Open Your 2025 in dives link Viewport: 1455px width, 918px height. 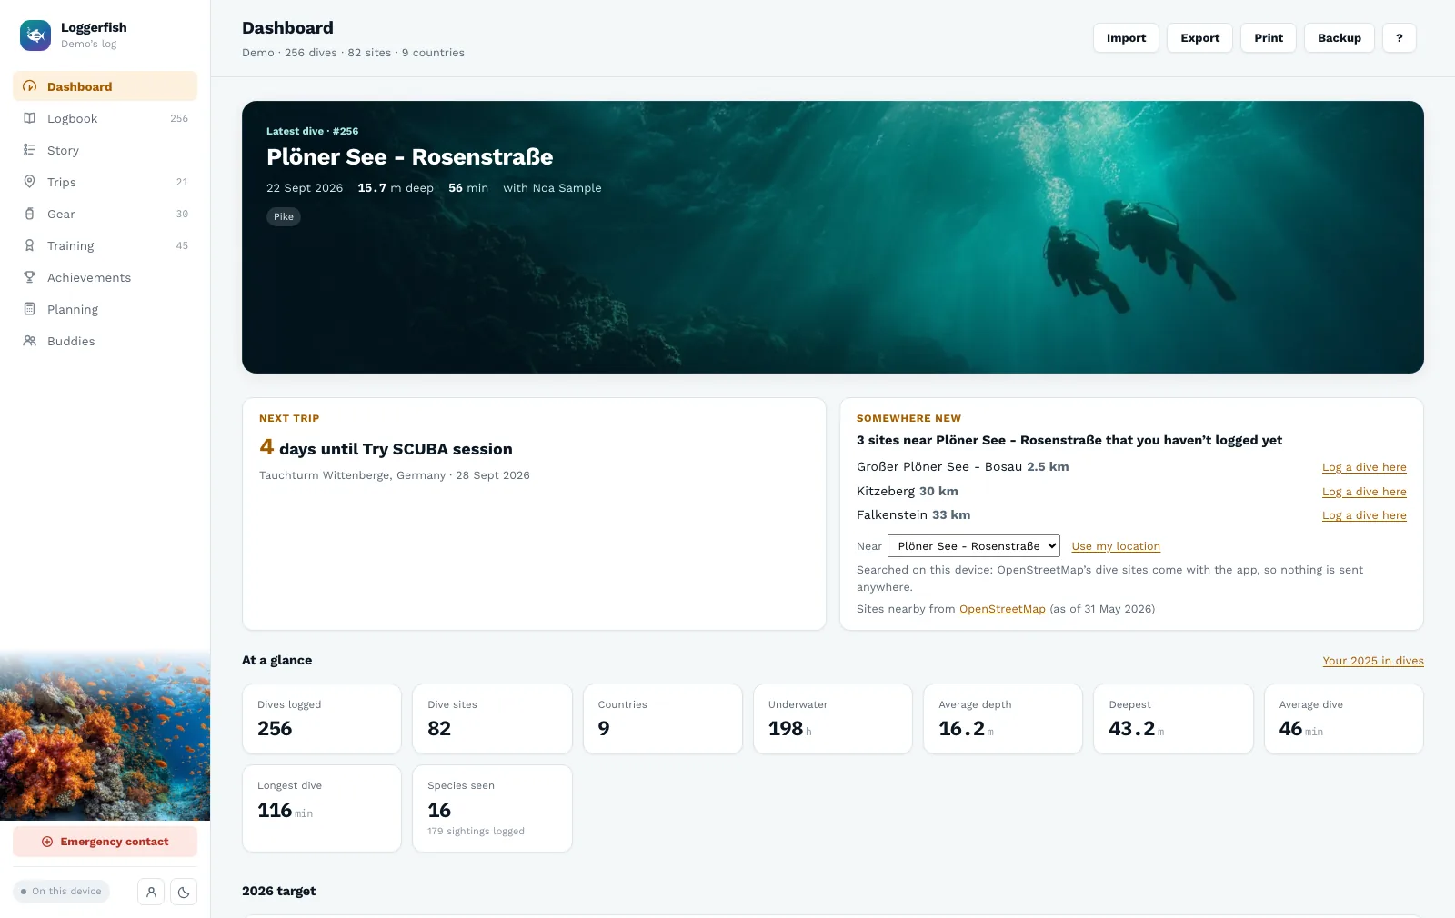point(1373,661)
